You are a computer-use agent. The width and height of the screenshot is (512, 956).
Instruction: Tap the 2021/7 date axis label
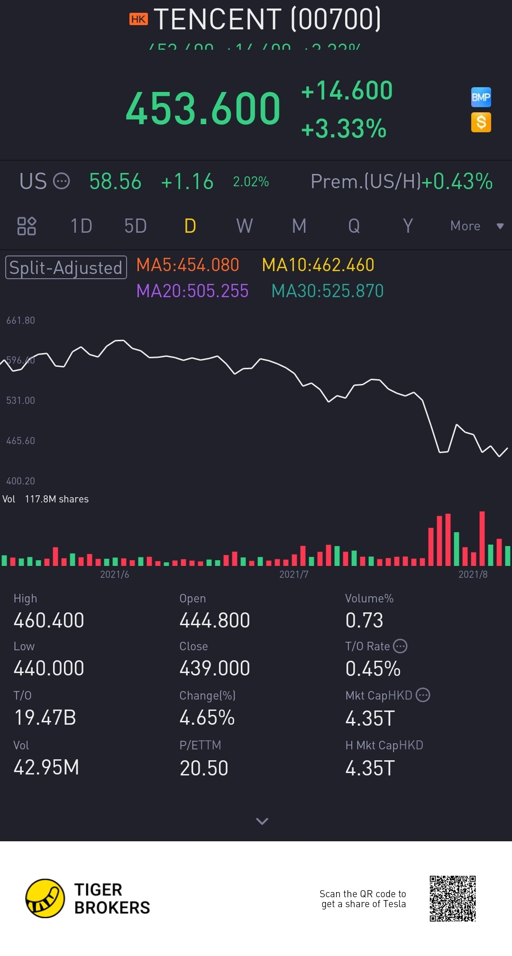pyautogui.click(x=293, y=574)
